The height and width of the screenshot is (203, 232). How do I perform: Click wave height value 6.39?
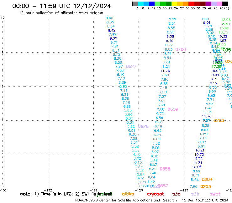click(153, 169)
